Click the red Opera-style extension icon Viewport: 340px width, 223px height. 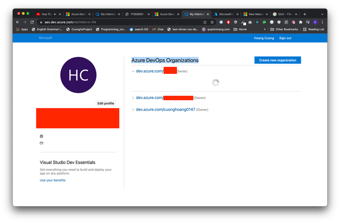pyautogui.click(x=228, y=22)
